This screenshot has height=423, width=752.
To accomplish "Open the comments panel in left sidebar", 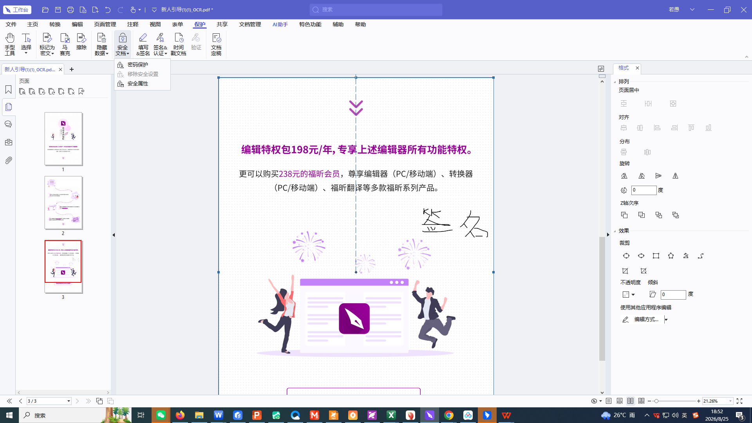I will pos(8,124).
